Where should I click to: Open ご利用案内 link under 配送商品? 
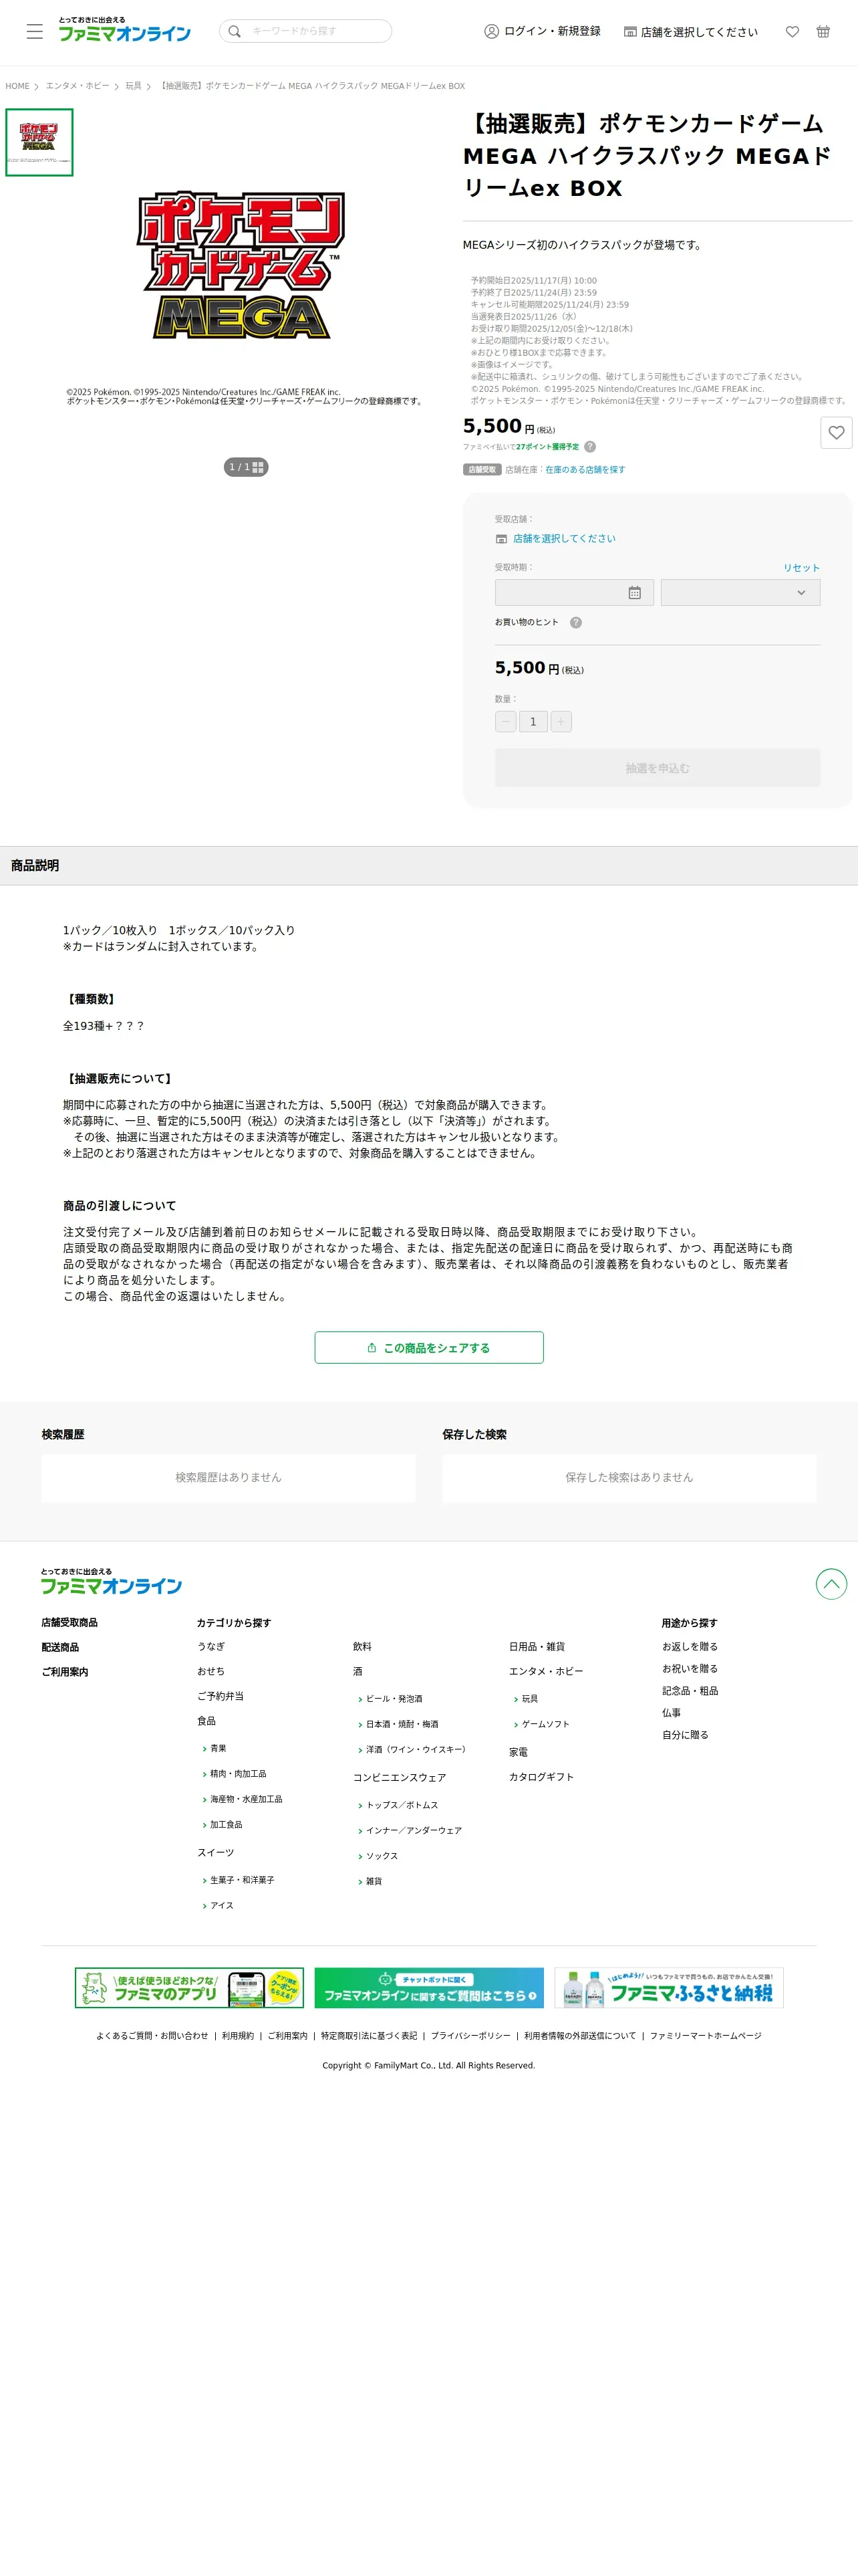click(x=64, y=1672)
